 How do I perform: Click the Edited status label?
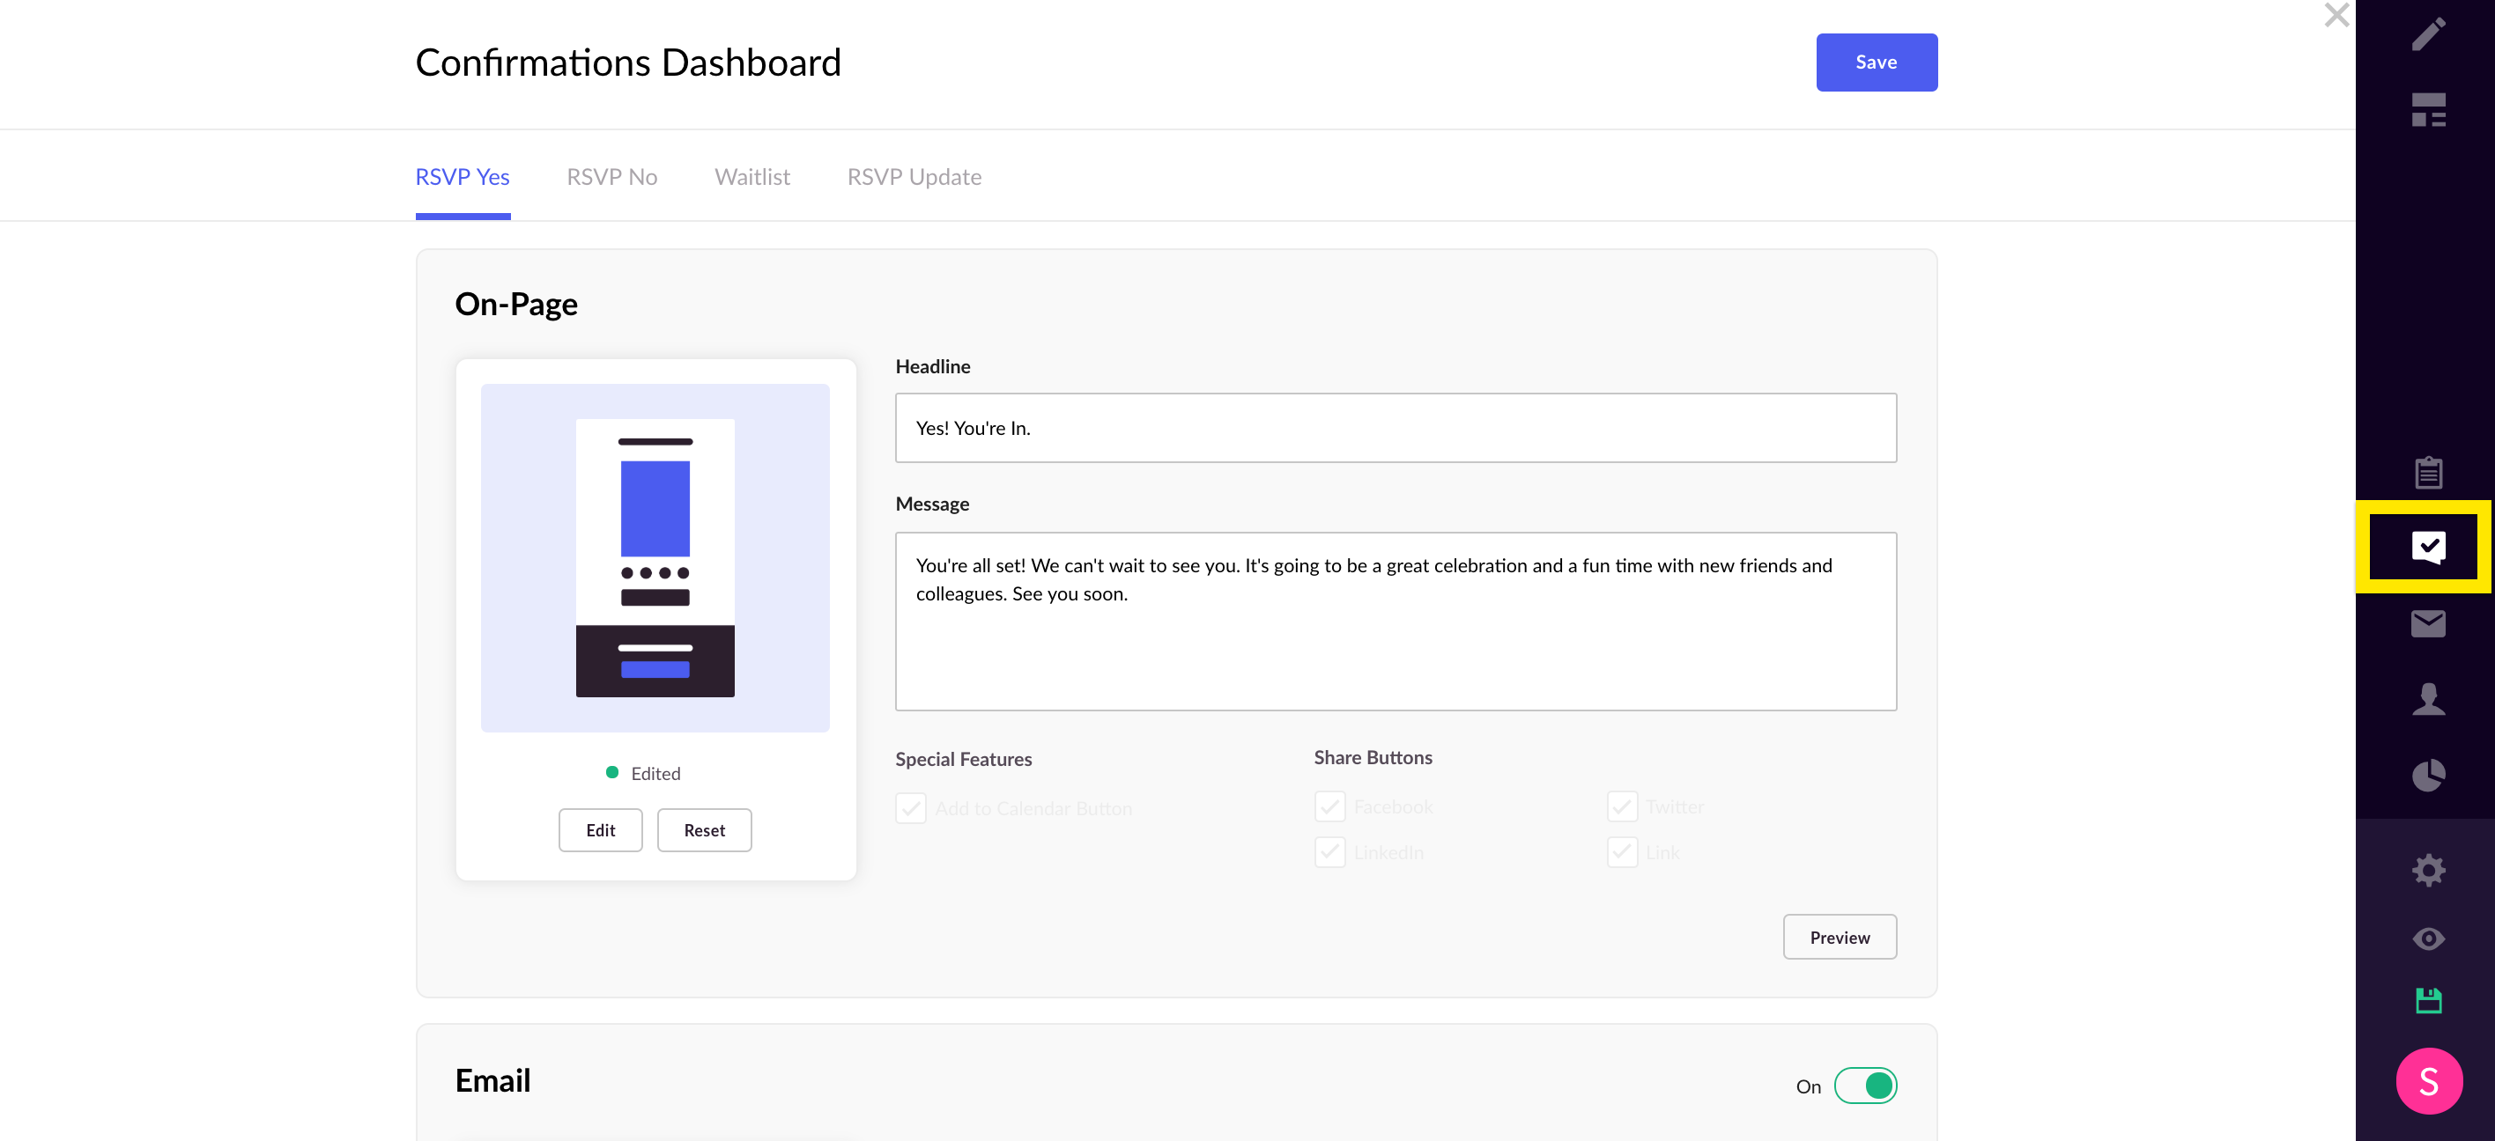click(x=655, y=773)
